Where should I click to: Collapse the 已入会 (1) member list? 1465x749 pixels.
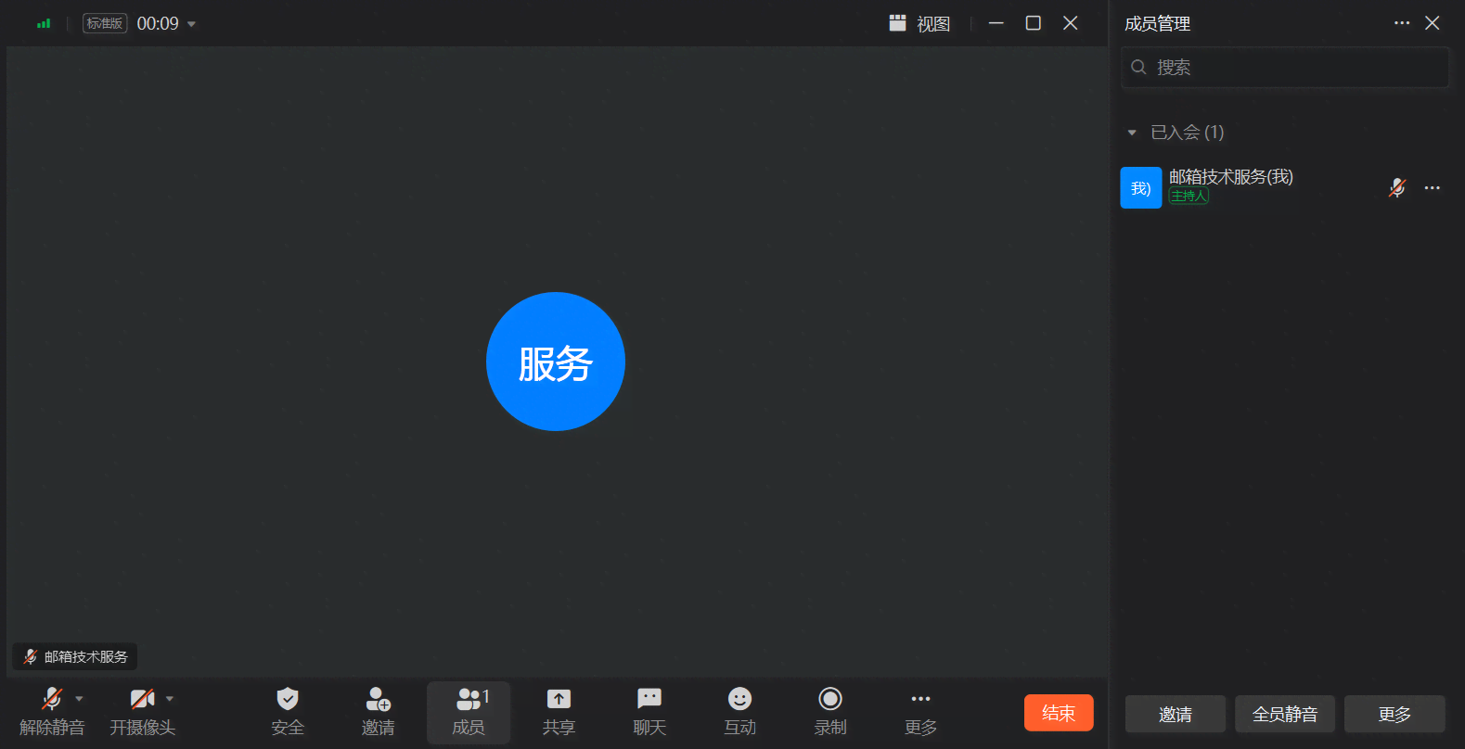tap(1132, 133)
